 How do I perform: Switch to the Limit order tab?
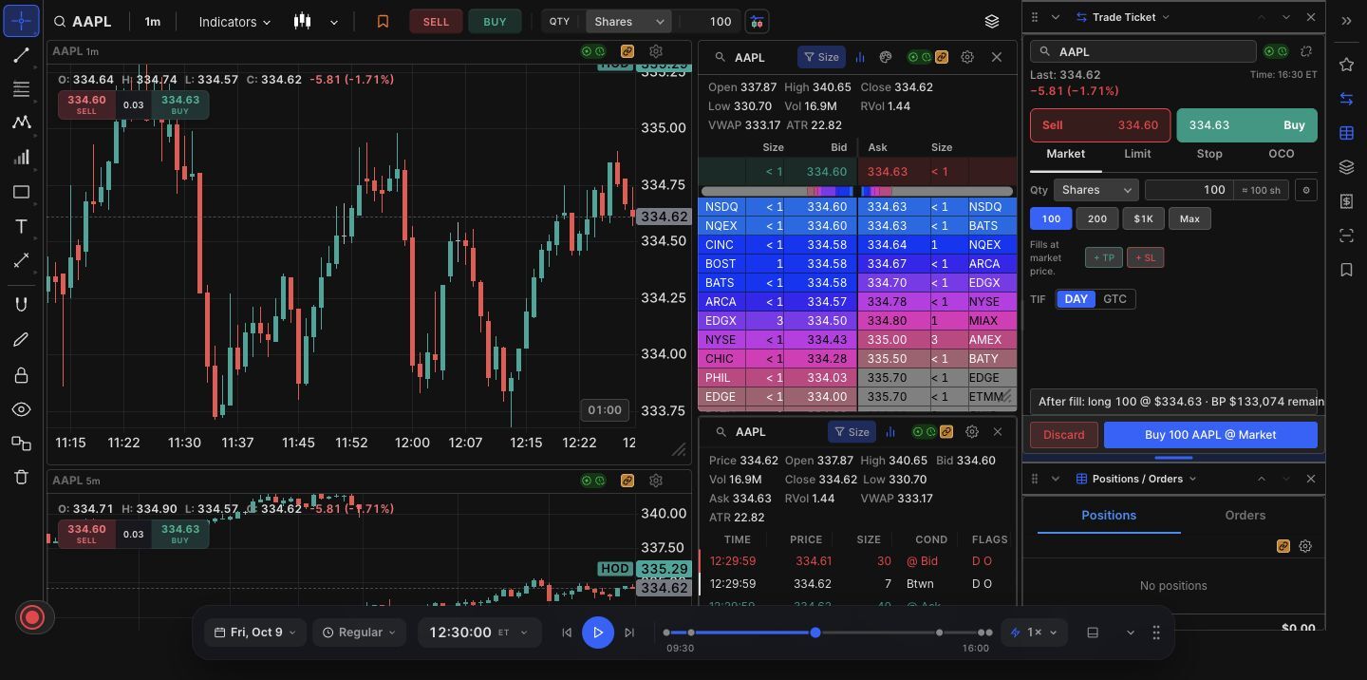[1137, 154]
